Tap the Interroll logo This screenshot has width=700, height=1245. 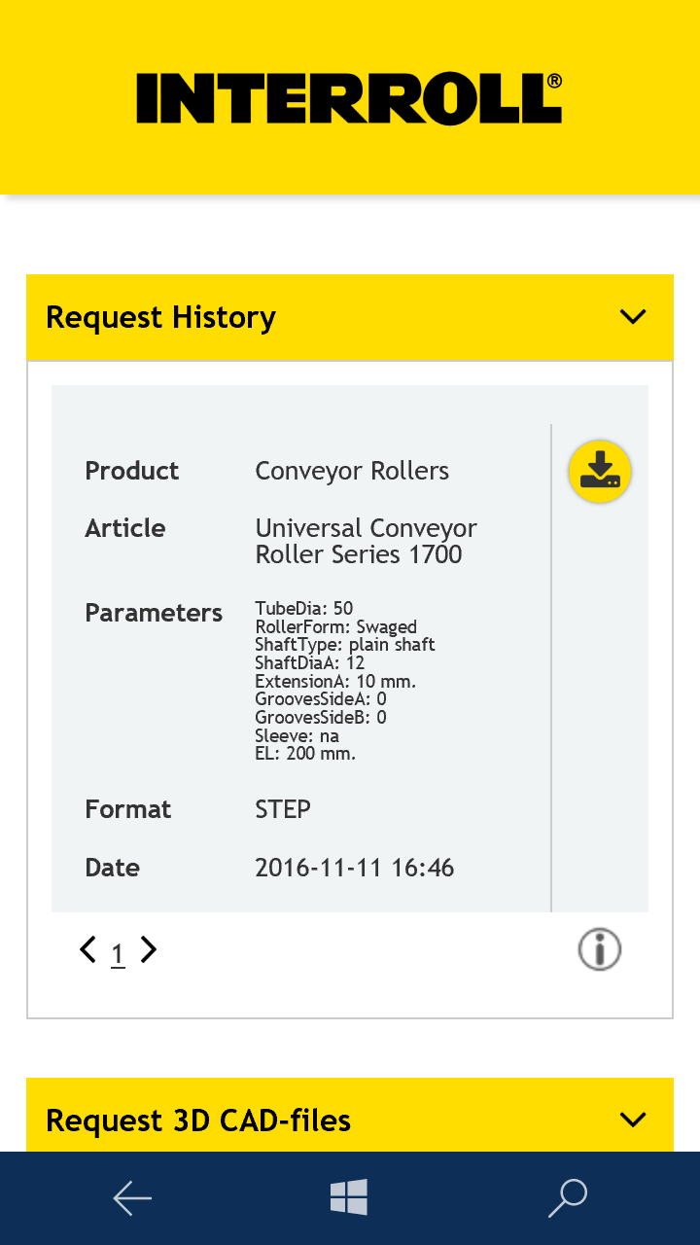349,98
